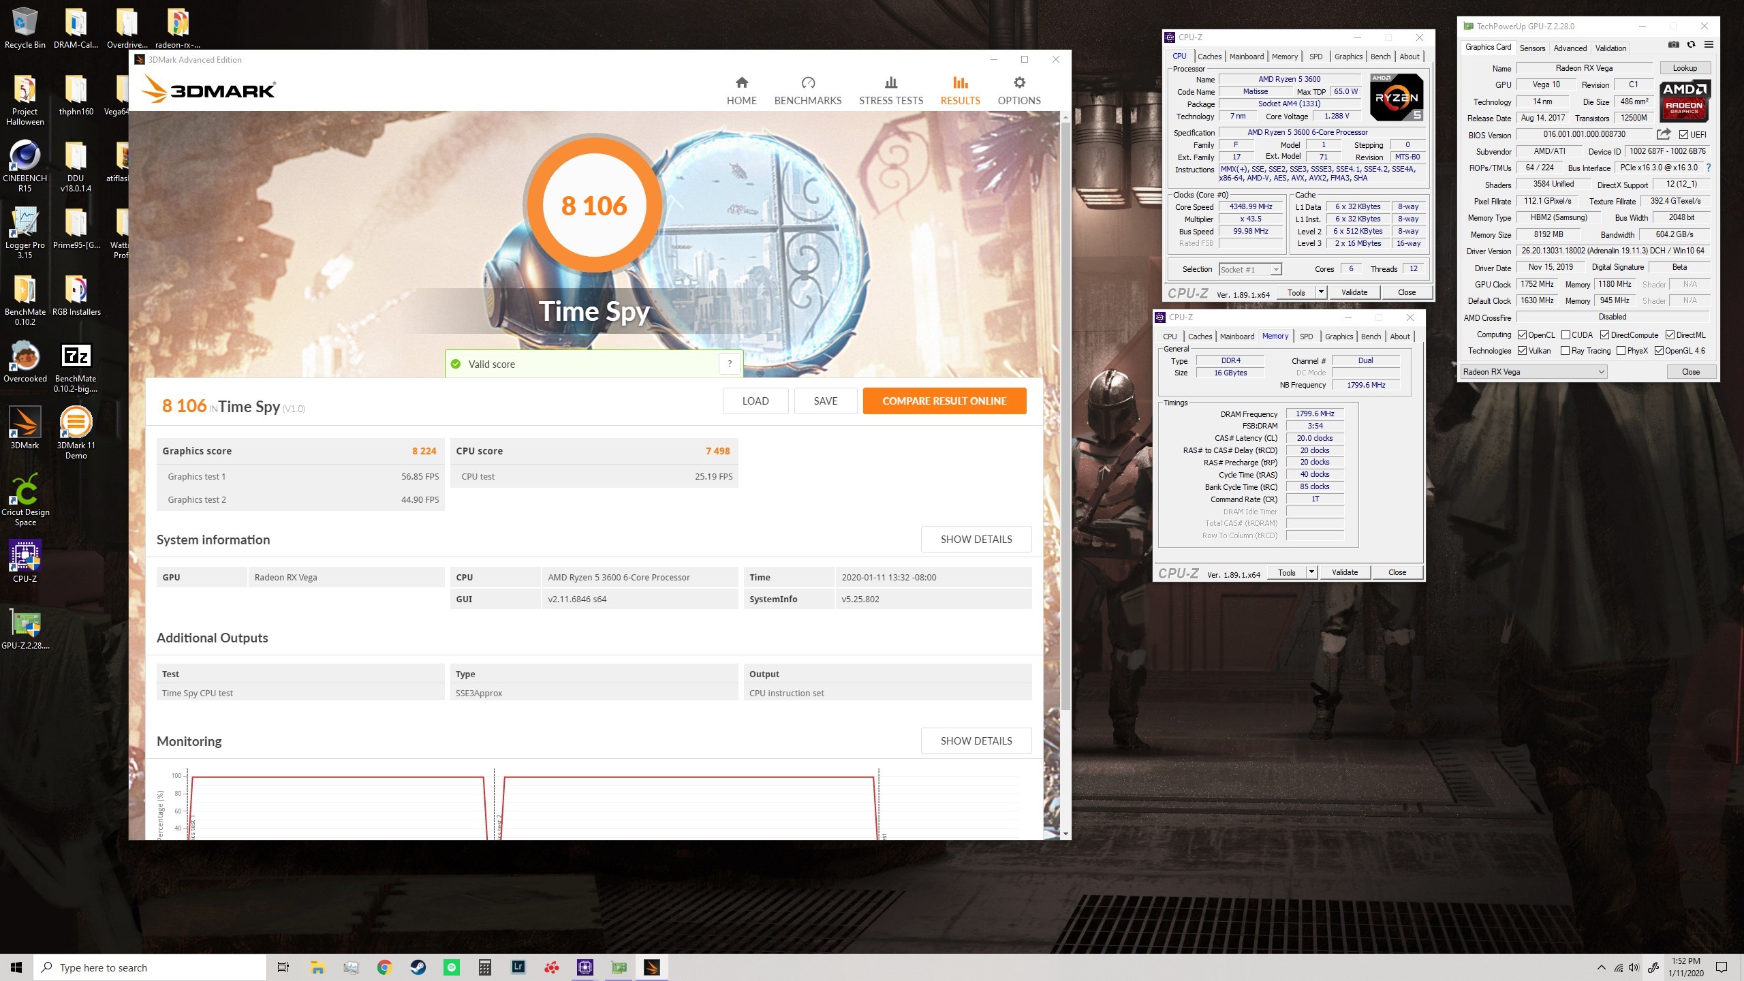
Task: Toggle the PhysX checkbox in GPU-Z
Action: [x=1621, y=351]
